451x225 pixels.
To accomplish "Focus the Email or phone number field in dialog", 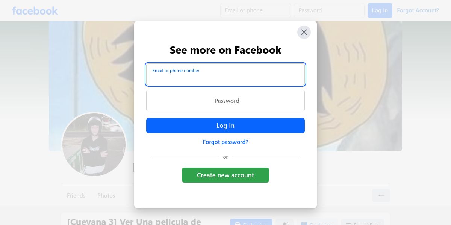I will (x=225, y=74).
